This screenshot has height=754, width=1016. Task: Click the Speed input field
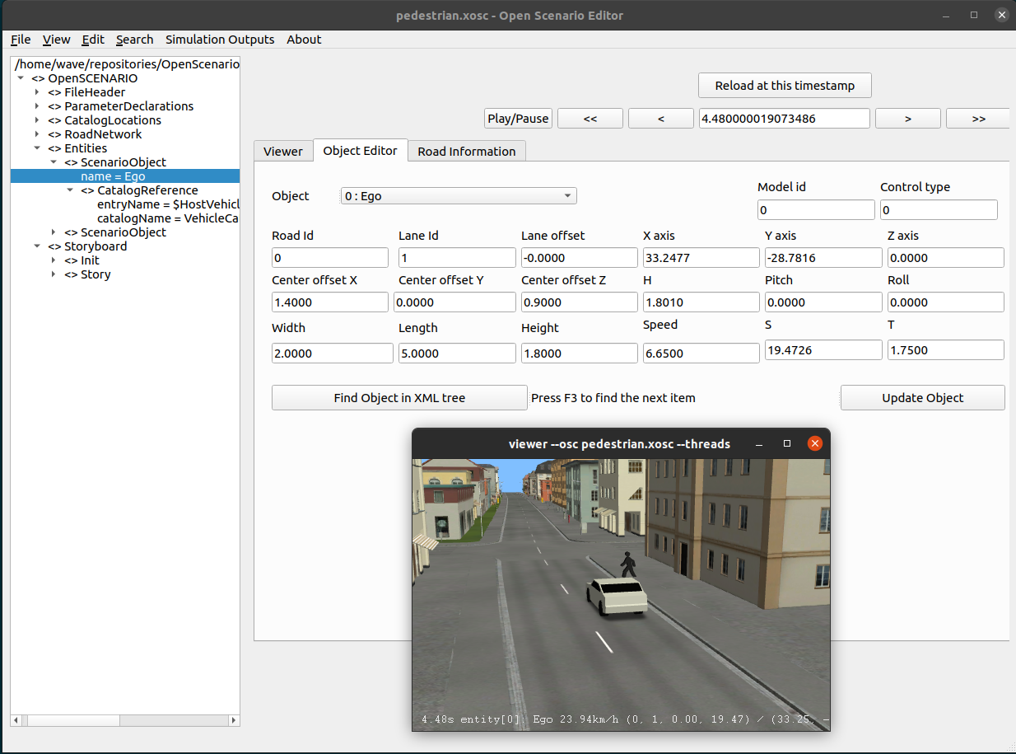coord(700,354)
